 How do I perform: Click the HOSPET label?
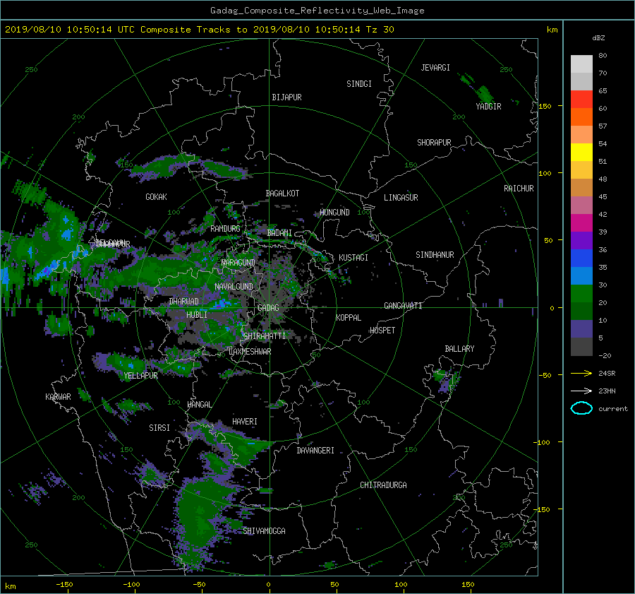click(382, 331)
